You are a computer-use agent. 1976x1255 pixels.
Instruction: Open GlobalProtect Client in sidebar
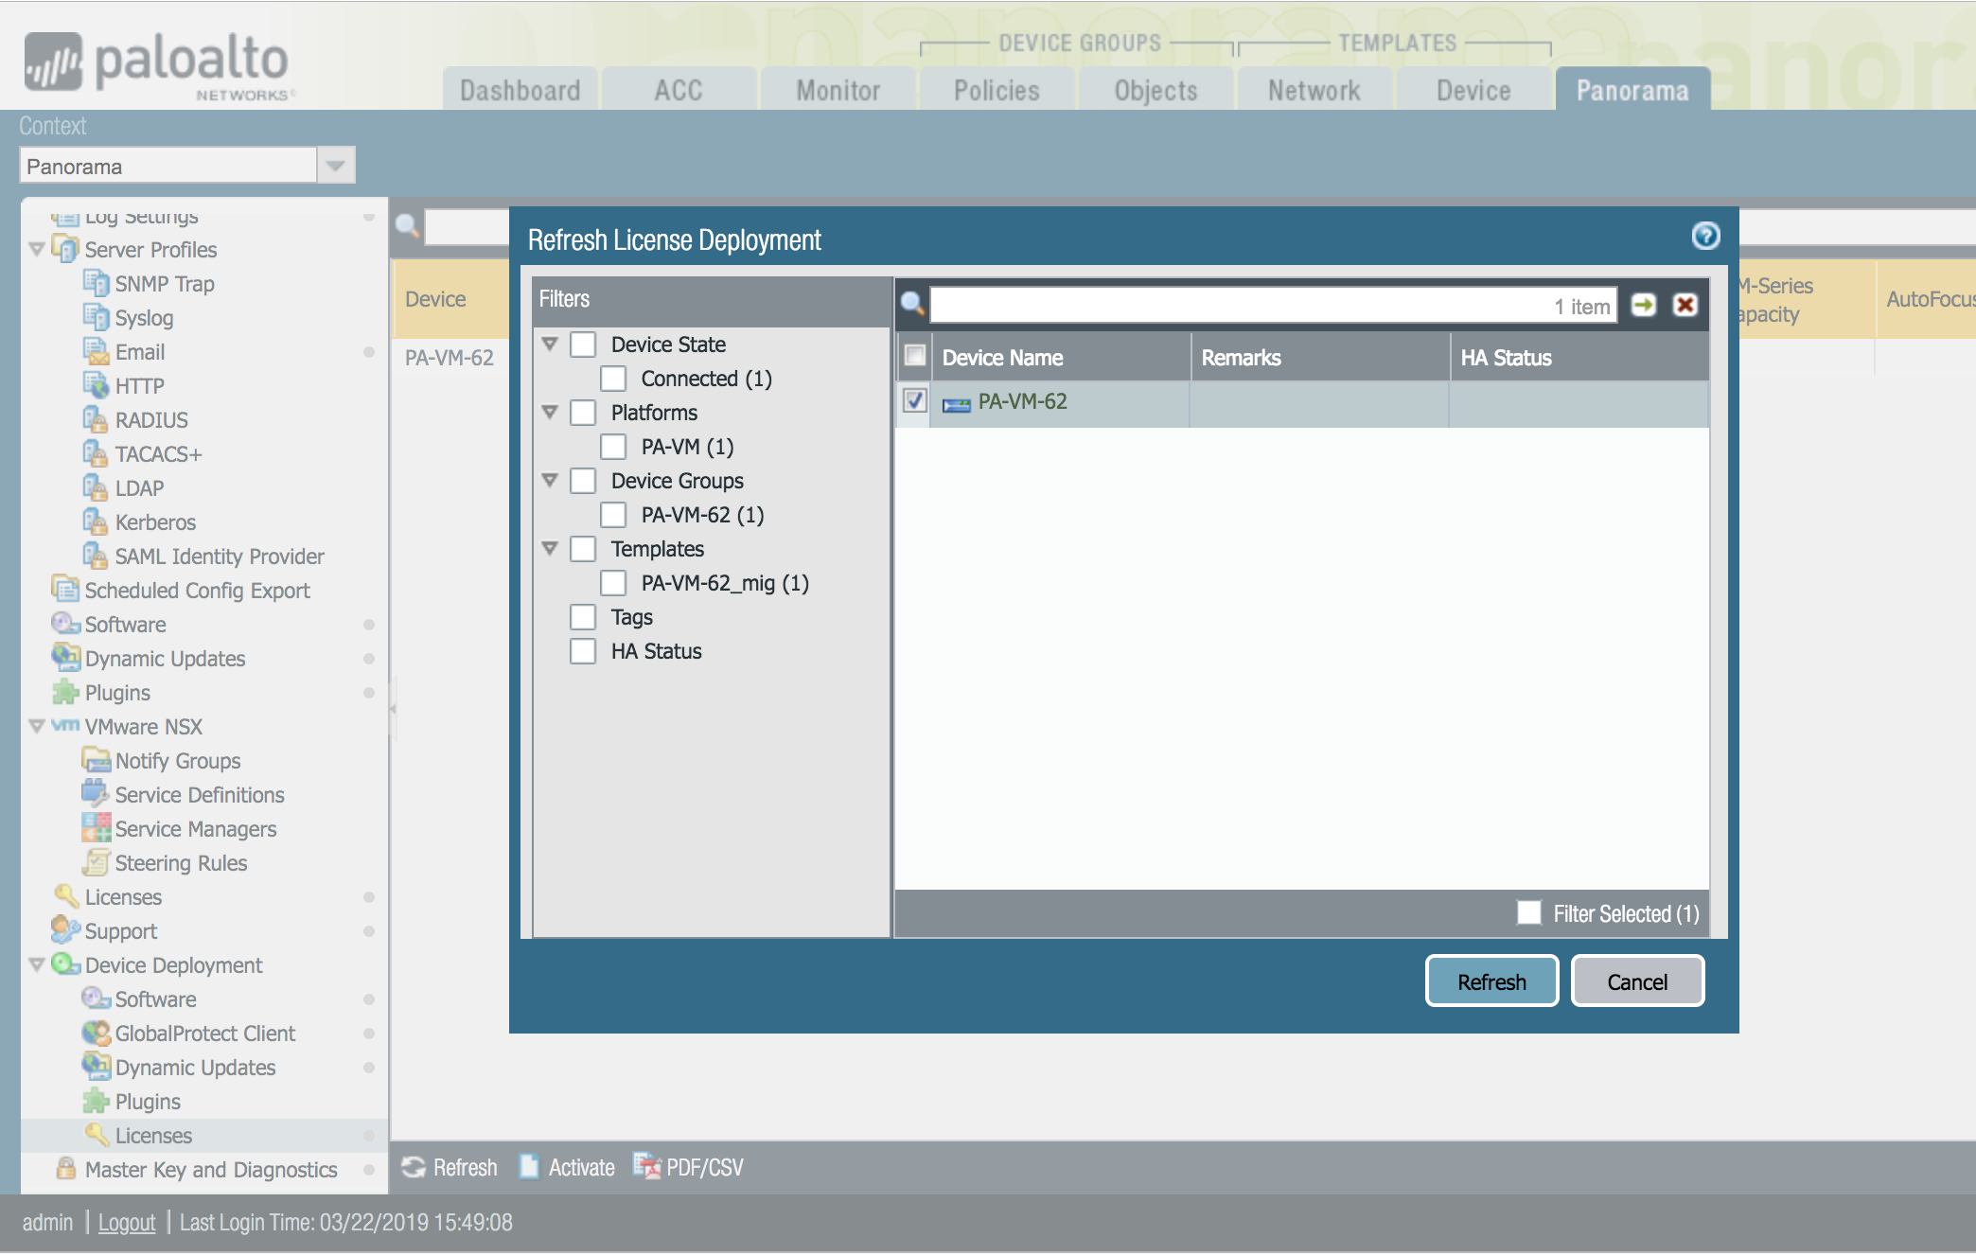pos(204,1034)
